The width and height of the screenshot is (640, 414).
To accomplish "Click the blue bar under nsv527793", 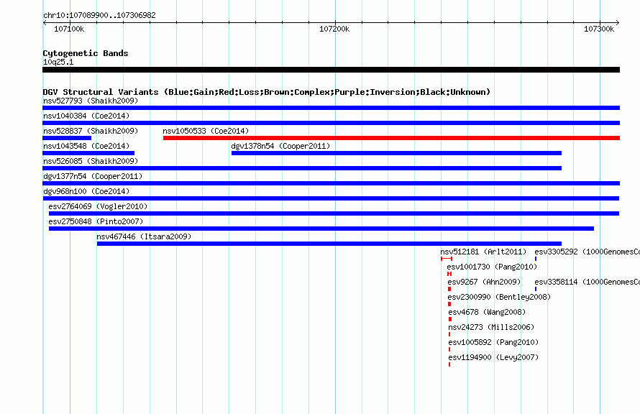I will [x=331, y=108].
